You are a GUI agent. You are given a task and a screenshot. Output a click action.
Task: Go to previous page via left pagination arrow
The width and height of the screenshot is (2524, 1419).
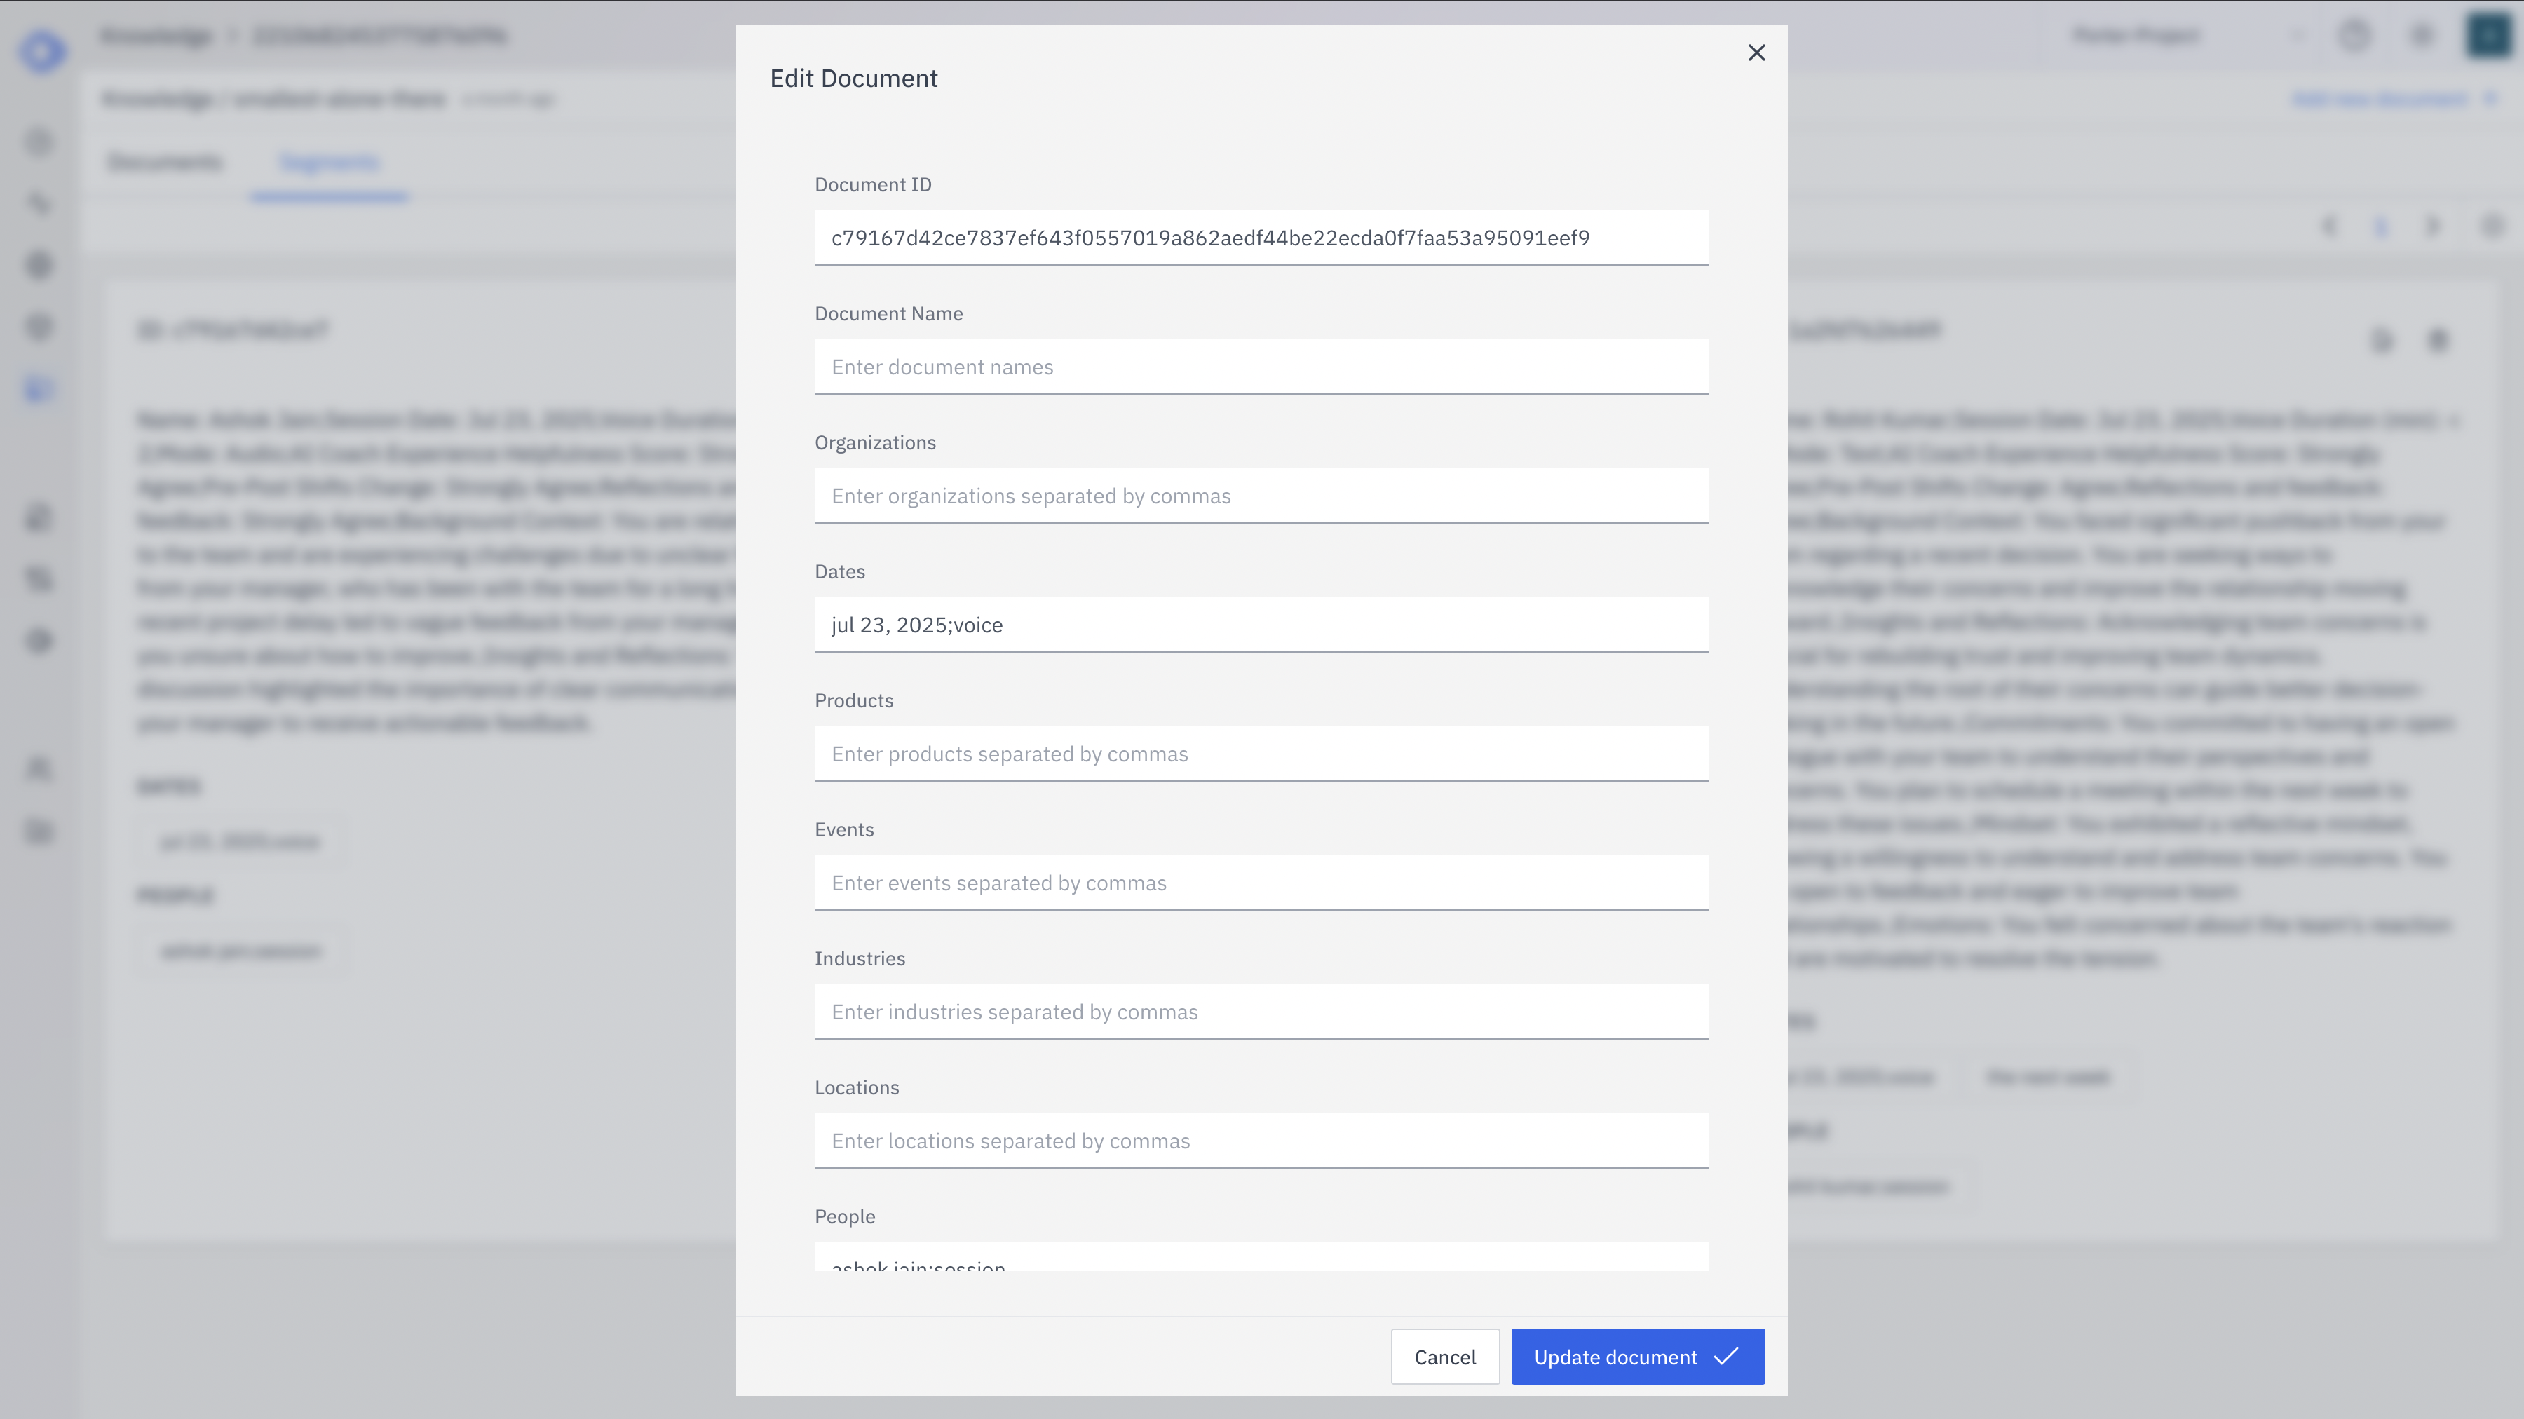point(2329,225)
